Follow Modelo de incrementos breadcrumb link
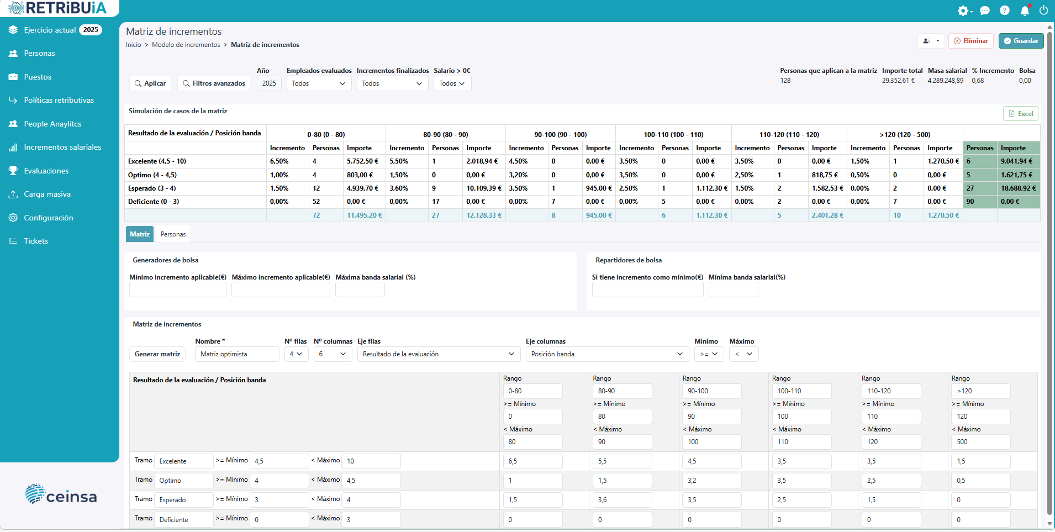Screen dimensions: 1055x532 click(x=186, y=45)
